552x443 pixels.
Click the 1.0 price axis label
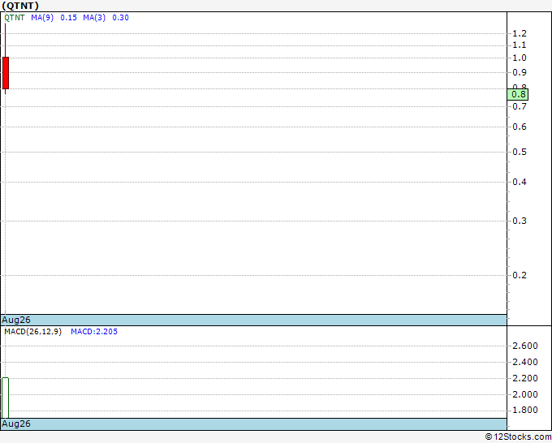coord(520,58)
